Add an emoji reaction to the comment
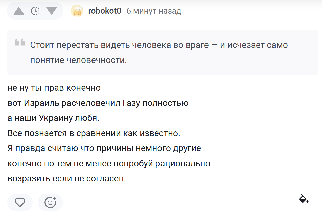Screen dimensions: 322x217 [50, 202]
